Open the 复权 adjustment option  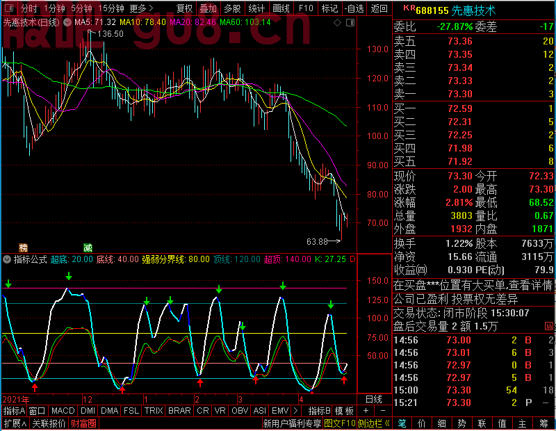click(184, 8)
